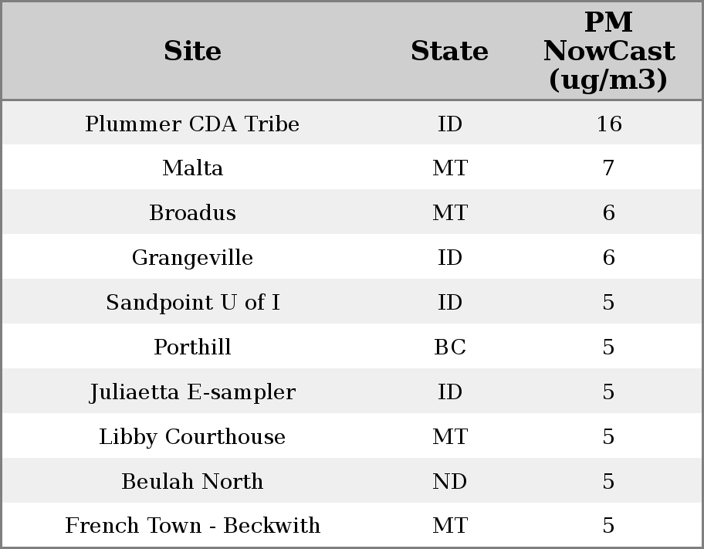Select the ND state cell

[449, 482]
